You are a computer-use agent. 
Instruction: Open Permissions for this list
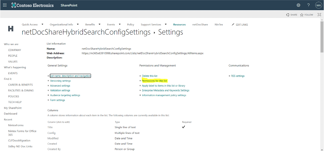pos(154,81)
